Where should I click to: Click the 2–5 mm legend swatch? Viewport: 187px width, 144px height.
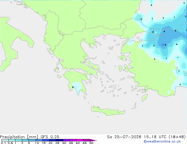(x=25, y=140)
